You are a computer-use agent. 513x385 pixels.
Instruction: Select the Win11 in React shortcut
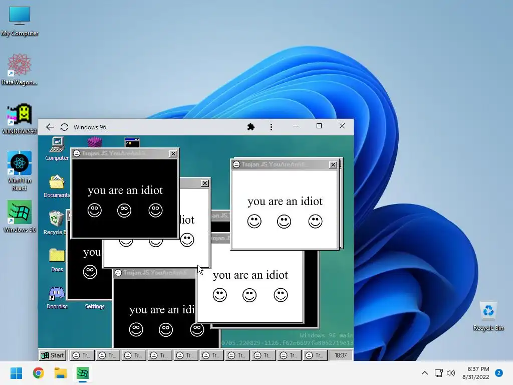(20, 171)
